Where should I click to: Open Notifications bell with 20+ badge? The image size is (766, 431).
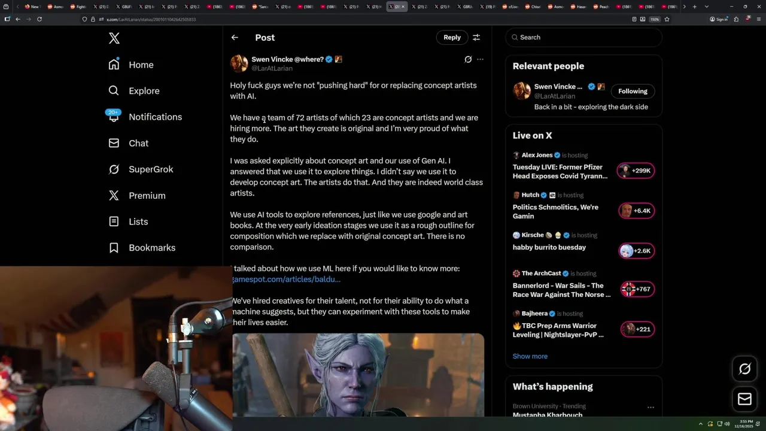[114, 116]
